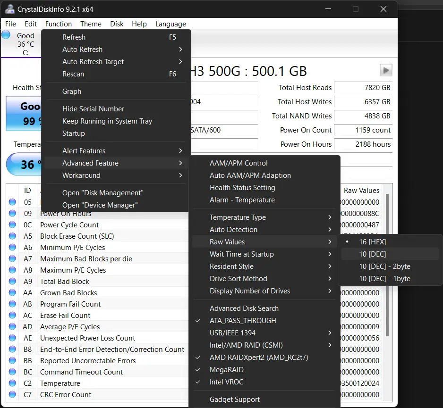Screen dimensions: 443x408
Task: Click status orb for Minimum P/E Cycles
Action: click(x=12, y=247)
